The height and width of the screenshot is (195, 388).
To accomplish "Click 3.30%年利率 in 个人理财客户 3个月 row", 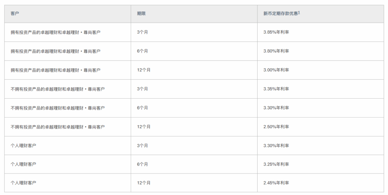I will [276, 146].
